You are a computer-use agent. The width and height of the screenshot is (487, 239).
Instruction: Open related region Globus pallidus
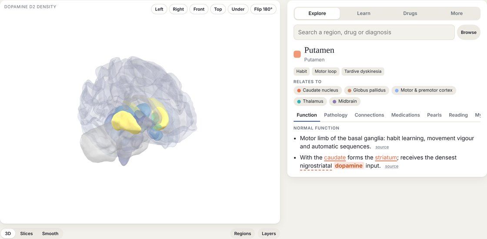(367, 90)
